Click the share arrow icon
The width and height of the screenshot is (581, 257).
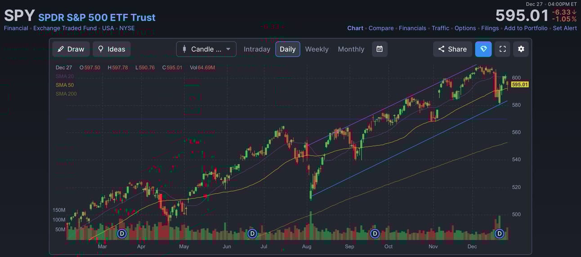(441, 49)
